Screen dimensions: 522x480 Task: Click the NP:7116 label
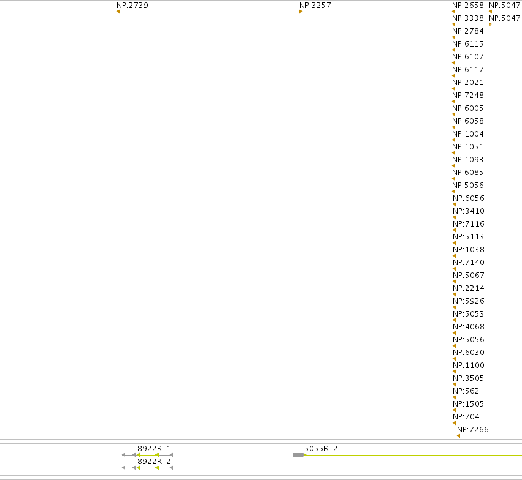[x=469, y=224]
